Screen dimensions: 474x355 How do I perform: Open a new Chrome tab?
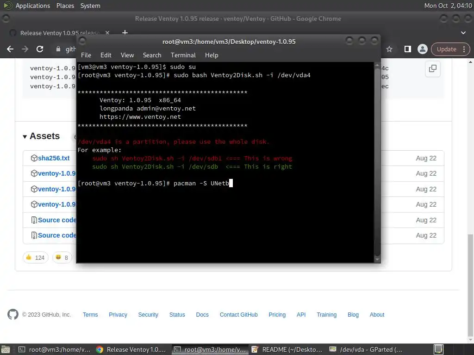pyautogui.click(x=125, y=32)
